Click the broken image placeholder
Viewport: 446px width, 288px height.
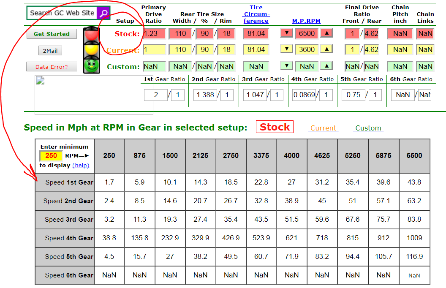click(41, 82)
